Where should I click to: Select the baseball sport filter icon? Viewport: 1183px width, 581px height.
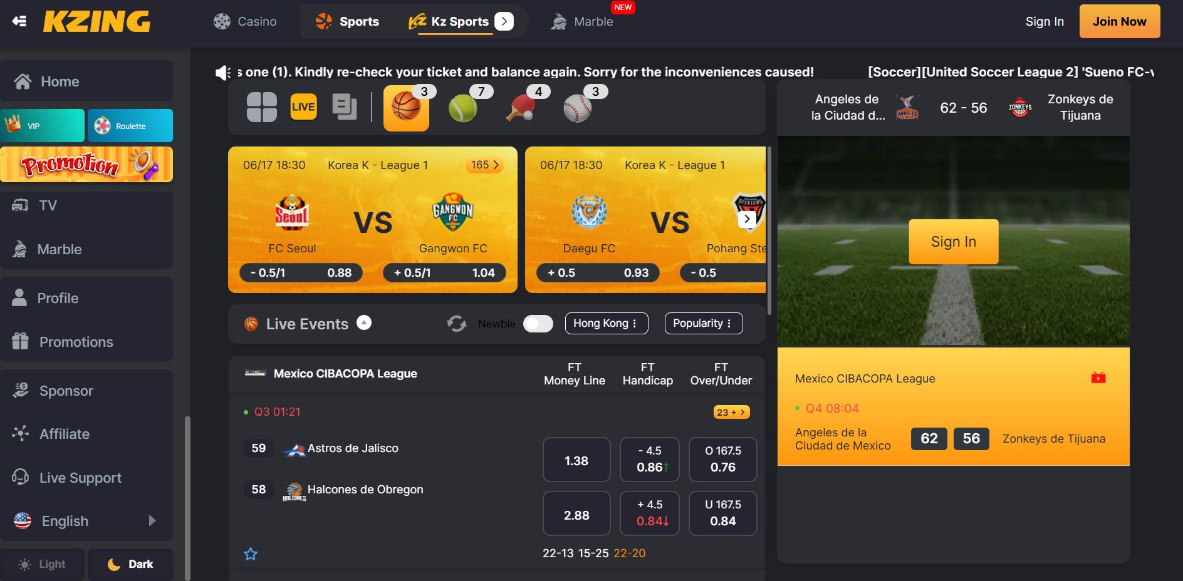pyautogui.click(x=577, y=108)
